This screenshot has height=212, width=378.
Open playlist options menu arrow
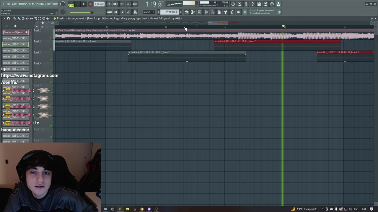pyautogui.click(x=4, y=19)
